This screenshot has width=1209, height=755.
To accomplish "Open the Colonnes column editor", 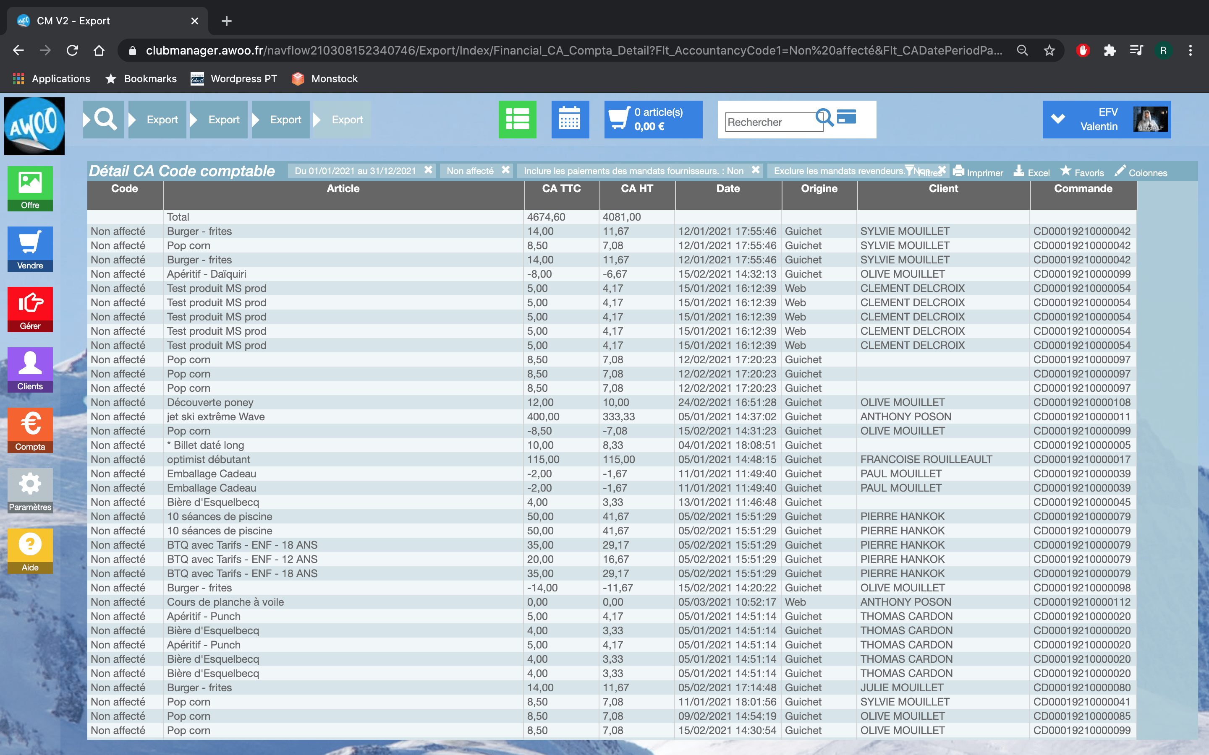I will click(1141, 172).
